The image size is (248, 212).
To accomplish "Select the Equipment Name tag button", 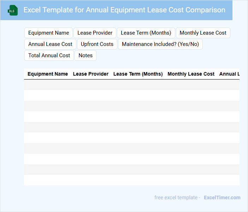I will click(49, 33).
